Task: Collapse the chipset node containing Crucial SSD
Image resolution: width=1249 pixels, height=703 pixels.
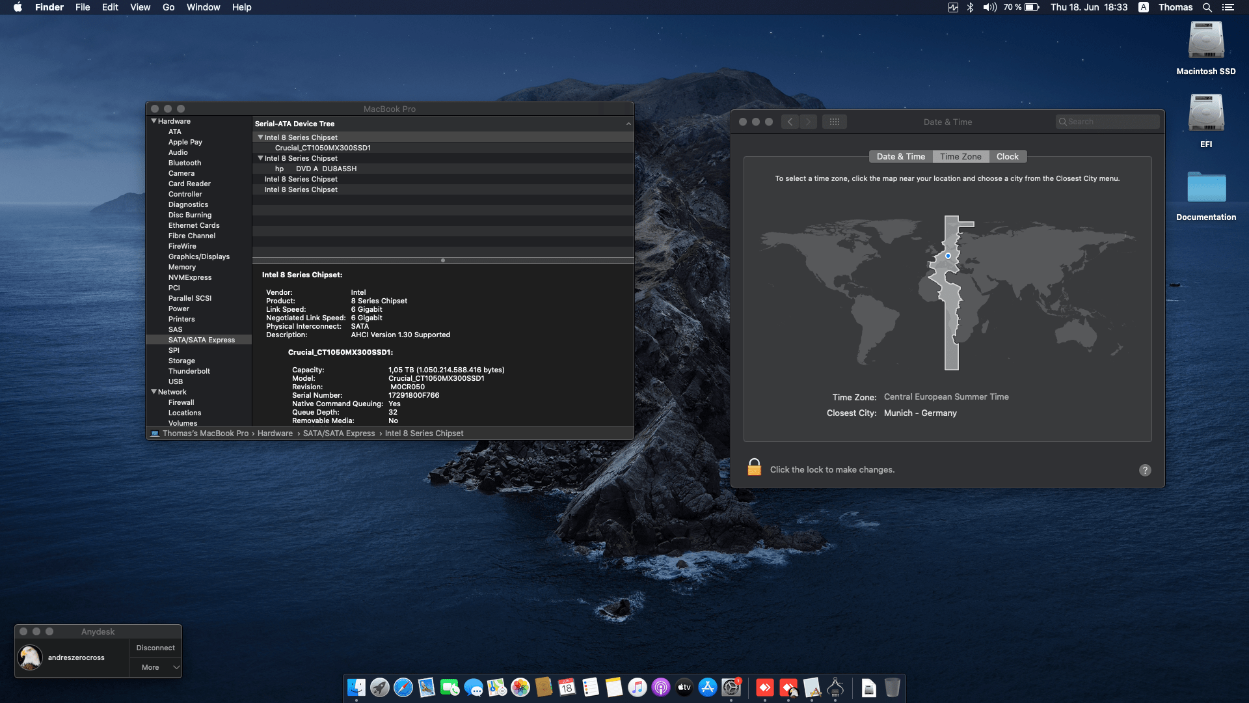Action: tap(260, 137)
